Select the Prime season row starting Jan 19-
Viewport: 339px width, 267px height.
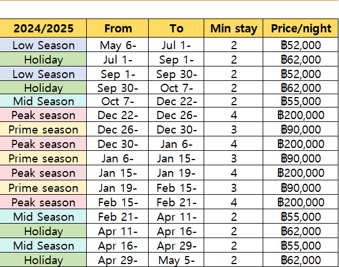pyautogui.click(x=169, y=187)
